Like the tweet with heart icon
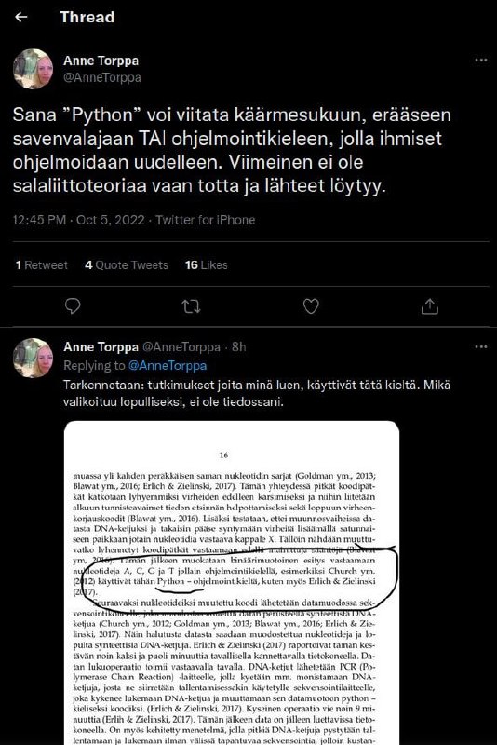 pyautogui.click(x=311, y=306)
